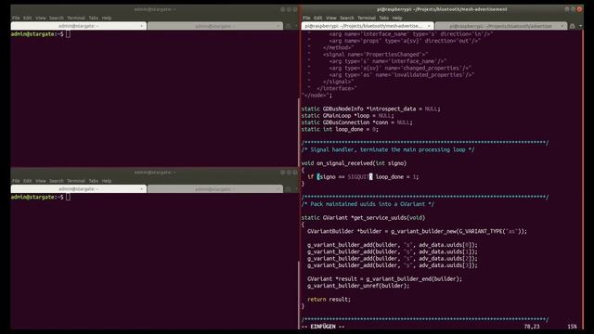Image resolution: width=594 pixels, height=334 pixels.
Task: Open Terminal menu in raspberrypi terminal
Action: (x=367, y=18)
